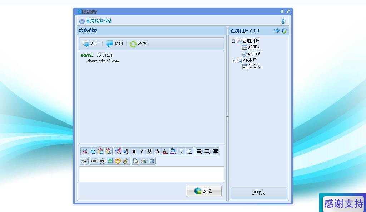Switch to the 大厅 lobby tab

(x=90, y=44)
